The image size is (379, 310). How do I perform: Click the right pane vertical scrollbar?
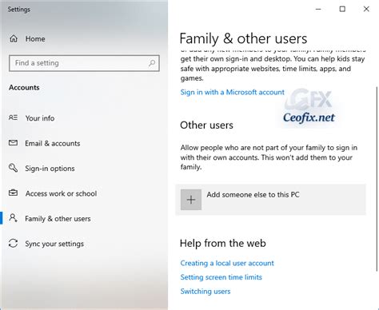(377, 178)
